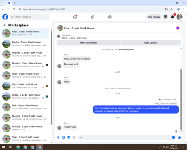The height and width of the screenshot is (150, 187).
Task: Send a thumbs up like
Action: tap(179, 138)
